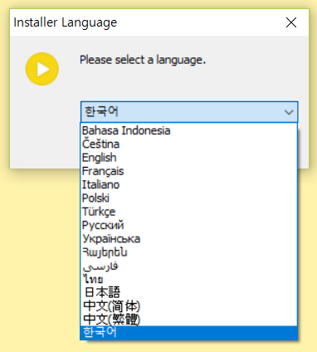Image resolution: width=317 pixels, height=352 pixels.
Task: Select the Thai ไทย option
Action: (x=189, y=279)
